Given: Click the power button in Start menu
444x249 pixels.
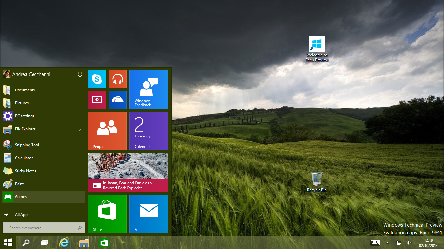Looking at the screenshot, I should click(80, 74).
